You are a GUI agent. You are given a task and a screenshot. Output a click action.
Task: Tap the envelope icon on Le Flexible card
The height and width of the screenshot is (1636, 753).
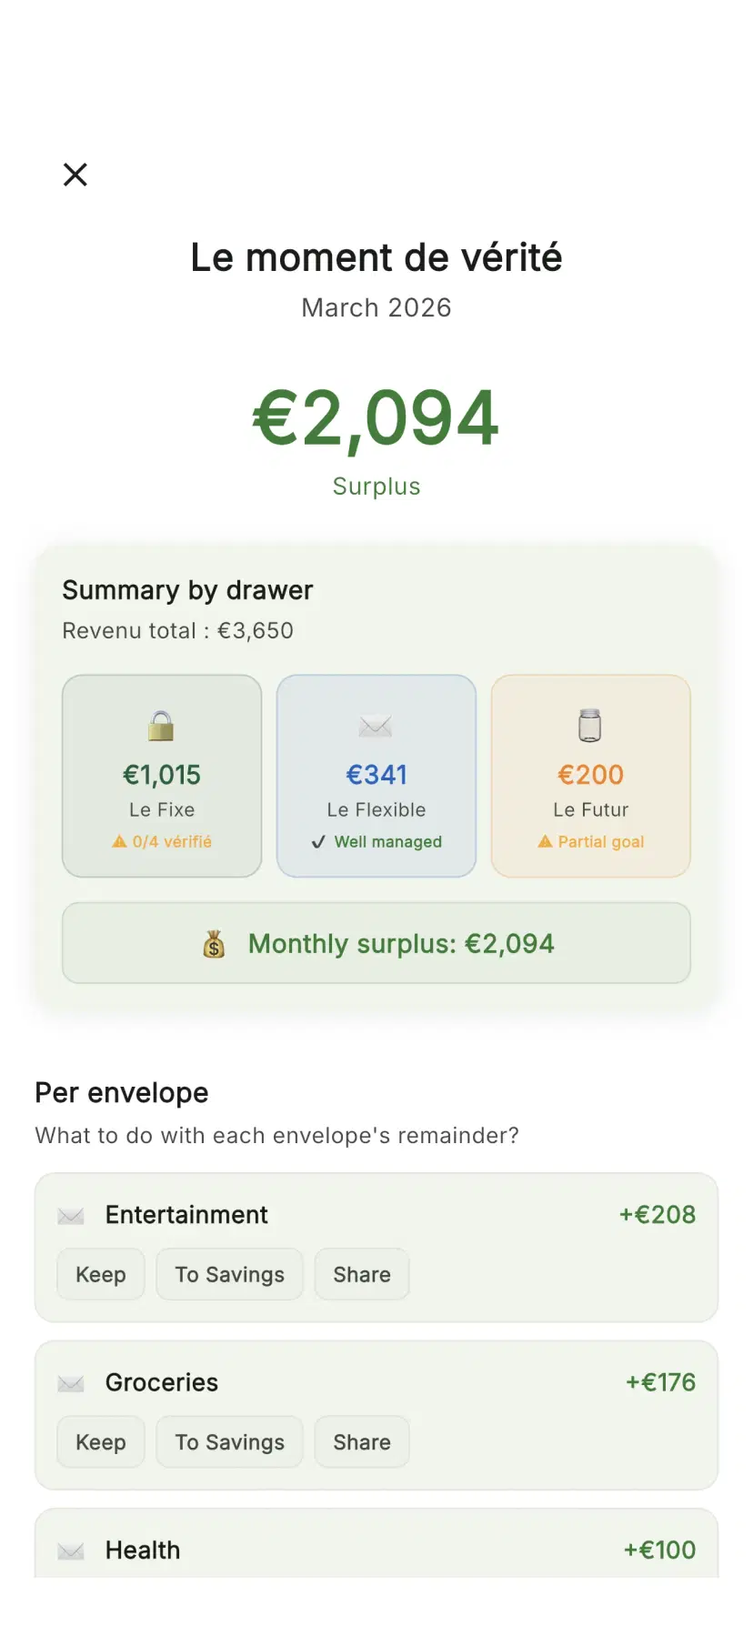376,726
